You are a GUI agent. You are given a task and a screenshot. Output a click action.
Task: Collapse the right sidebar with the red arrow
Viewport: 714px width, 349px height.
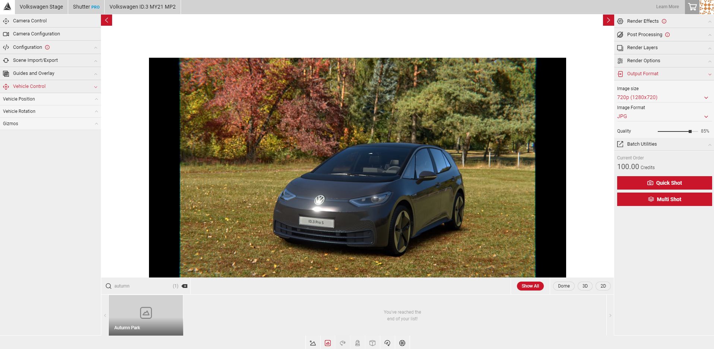coord(608,20)
